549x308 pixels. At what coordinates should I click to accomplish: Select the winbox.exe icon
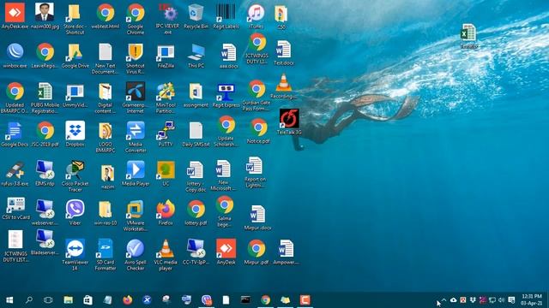click(x=15, y=55)
